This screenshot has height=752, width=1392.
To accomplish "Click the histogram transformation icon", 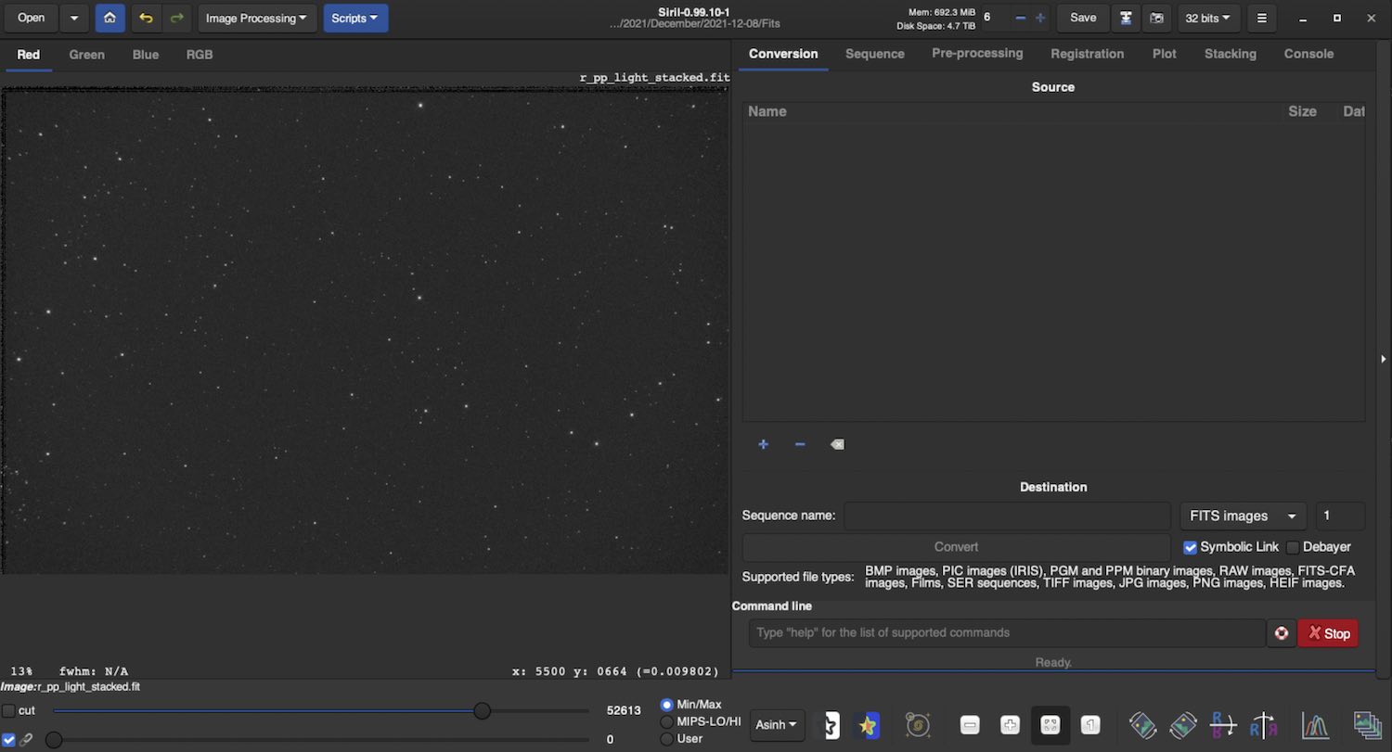I will click(1315, 724).
